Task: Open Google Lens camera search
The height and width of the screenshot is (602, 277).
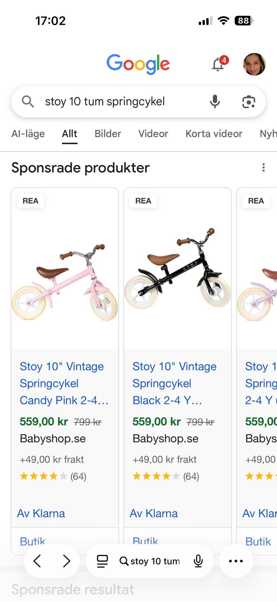Action: click(x=248, y=102)
